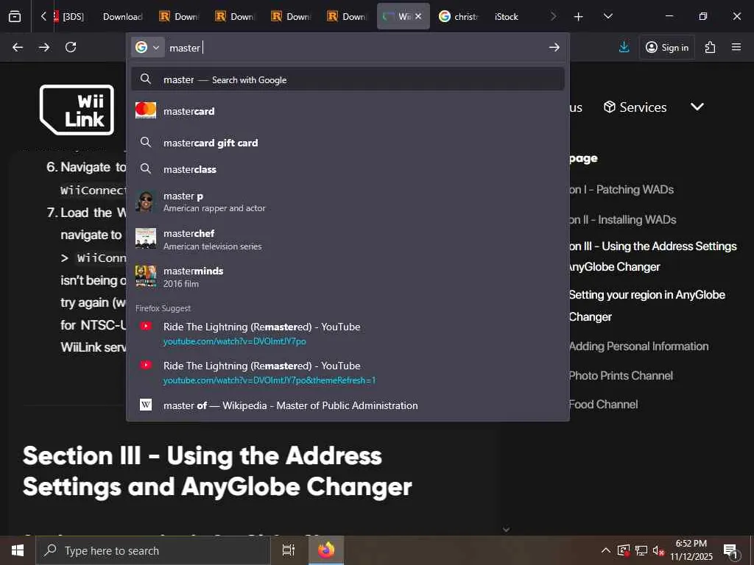Image resolution: width=754 pixels, height=565 pixels.
Task: Go forward one page
Action: (x=44, y=47)
